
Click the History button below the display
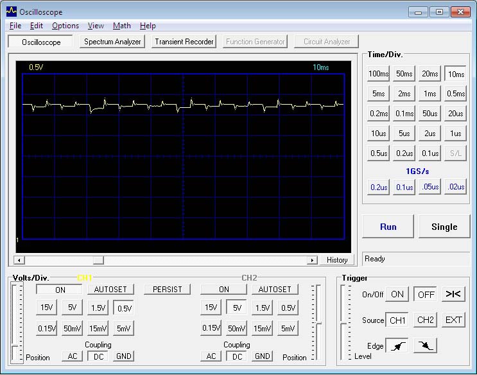pos(336,260)
